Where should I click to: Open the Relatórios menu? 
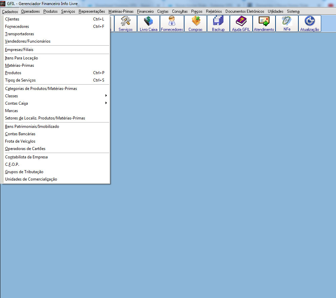214,11
